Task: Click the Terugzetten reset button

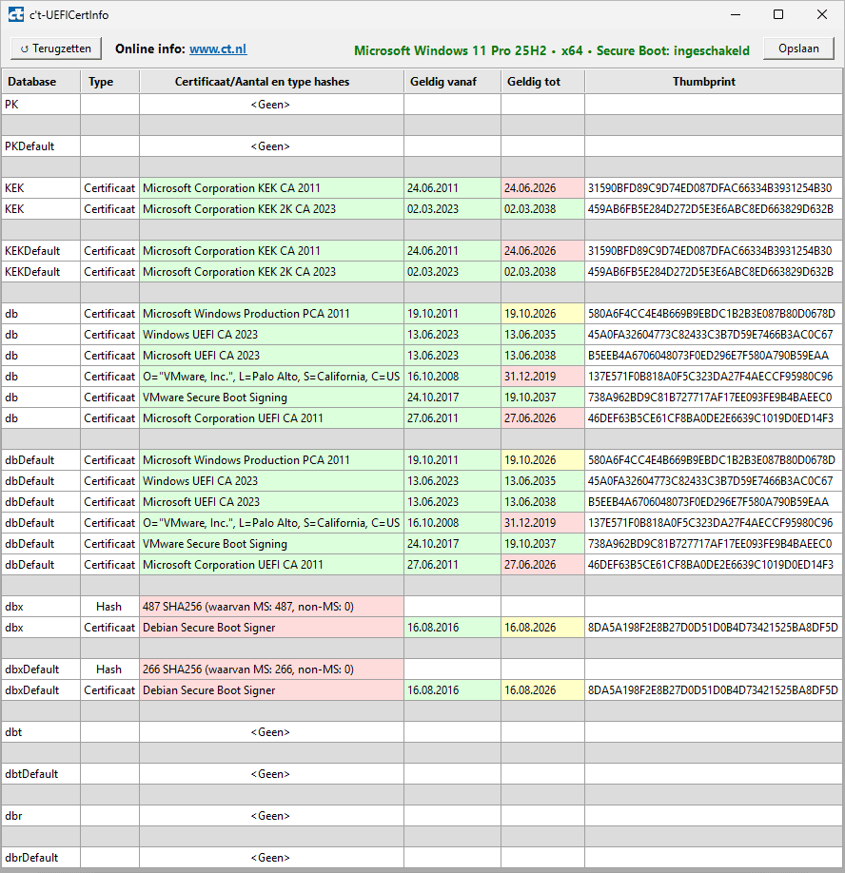Action: 56,48
